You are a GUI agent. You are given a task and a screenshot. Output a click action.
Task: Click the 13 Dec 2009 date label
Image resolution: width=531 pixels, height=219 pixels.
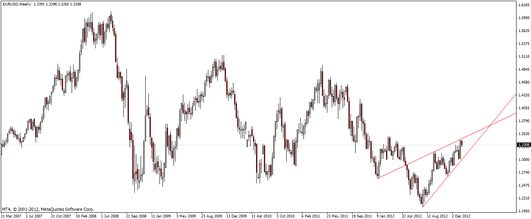(x=237, y=215)
